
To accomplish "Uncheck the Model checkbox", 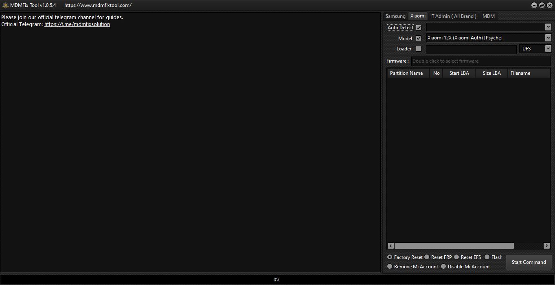I will pyautogui.click(x=419, y=38).
